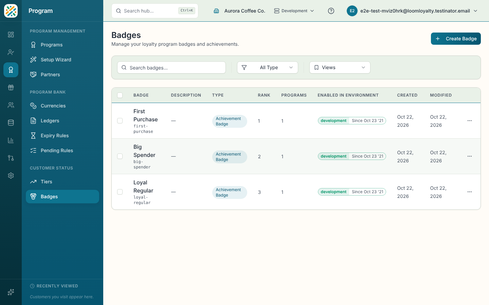
Task: Check the Loyal Regular row checkbox
Action: 120,192
